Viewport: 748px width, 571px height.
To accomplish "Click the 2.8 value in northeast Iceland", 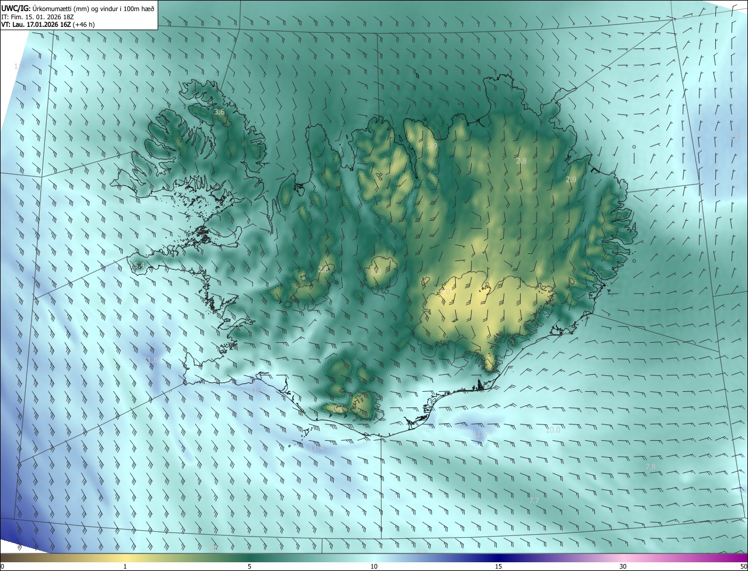I will 521,161.
